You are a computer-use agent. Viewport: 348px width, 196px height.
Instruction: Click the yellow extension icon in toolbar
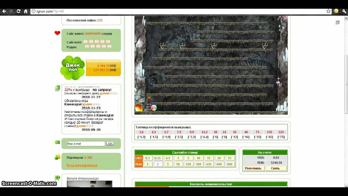pyautogui.click(x=336, y=11)
